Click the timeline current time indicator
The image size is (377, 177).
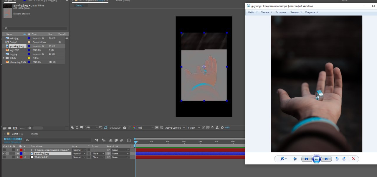[135, 142]
